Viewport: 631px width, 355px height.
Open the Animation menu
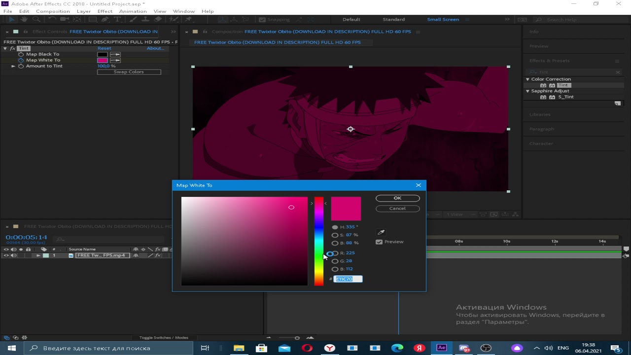pyautogui.click(x=133, y=11)
